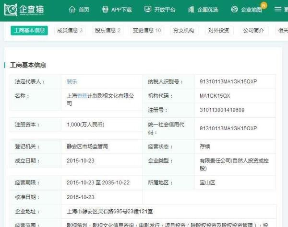Image resolution: width=288 pixels, height=227 pixels.
Task: Click the 企业地图 globe icon
Action: (x=234, y=9)
